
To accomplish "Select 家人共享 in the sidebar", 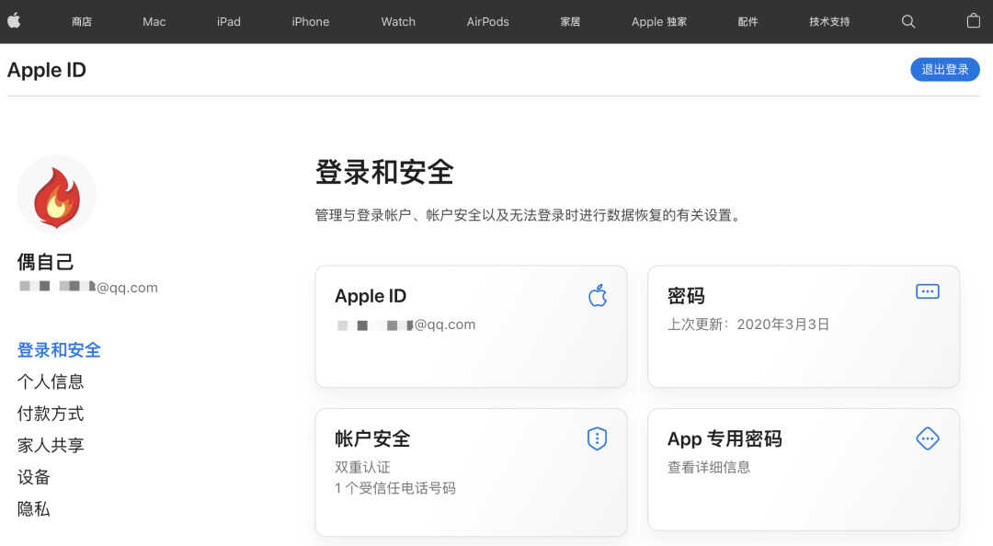I will click(51, 445).
